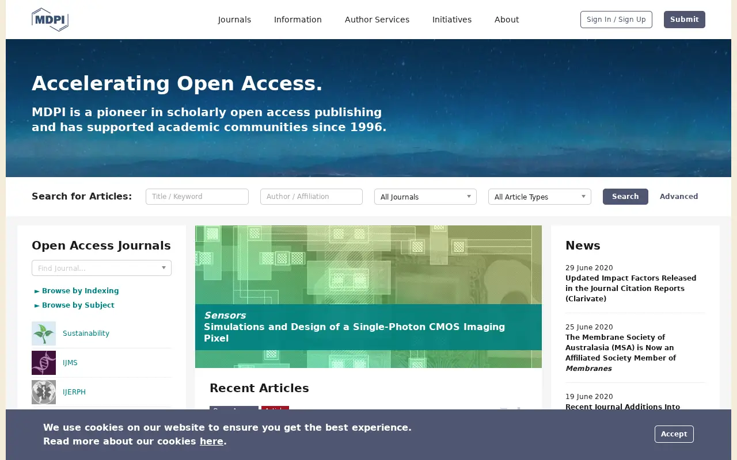Click the MDPI logo

pos(50,20)
